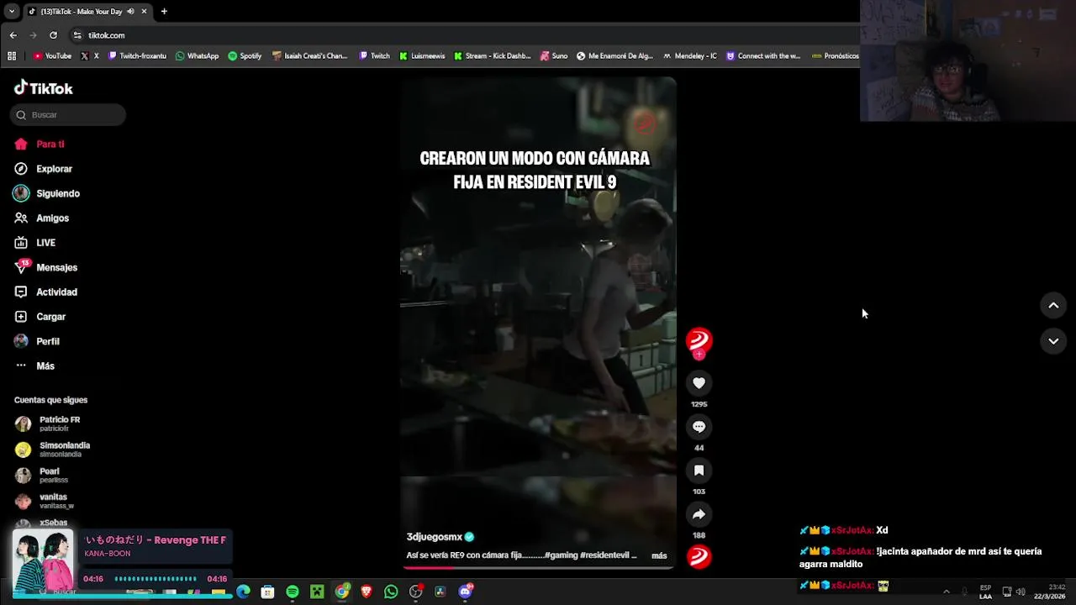Share the video using arrow icon

(x=699, y=514)
